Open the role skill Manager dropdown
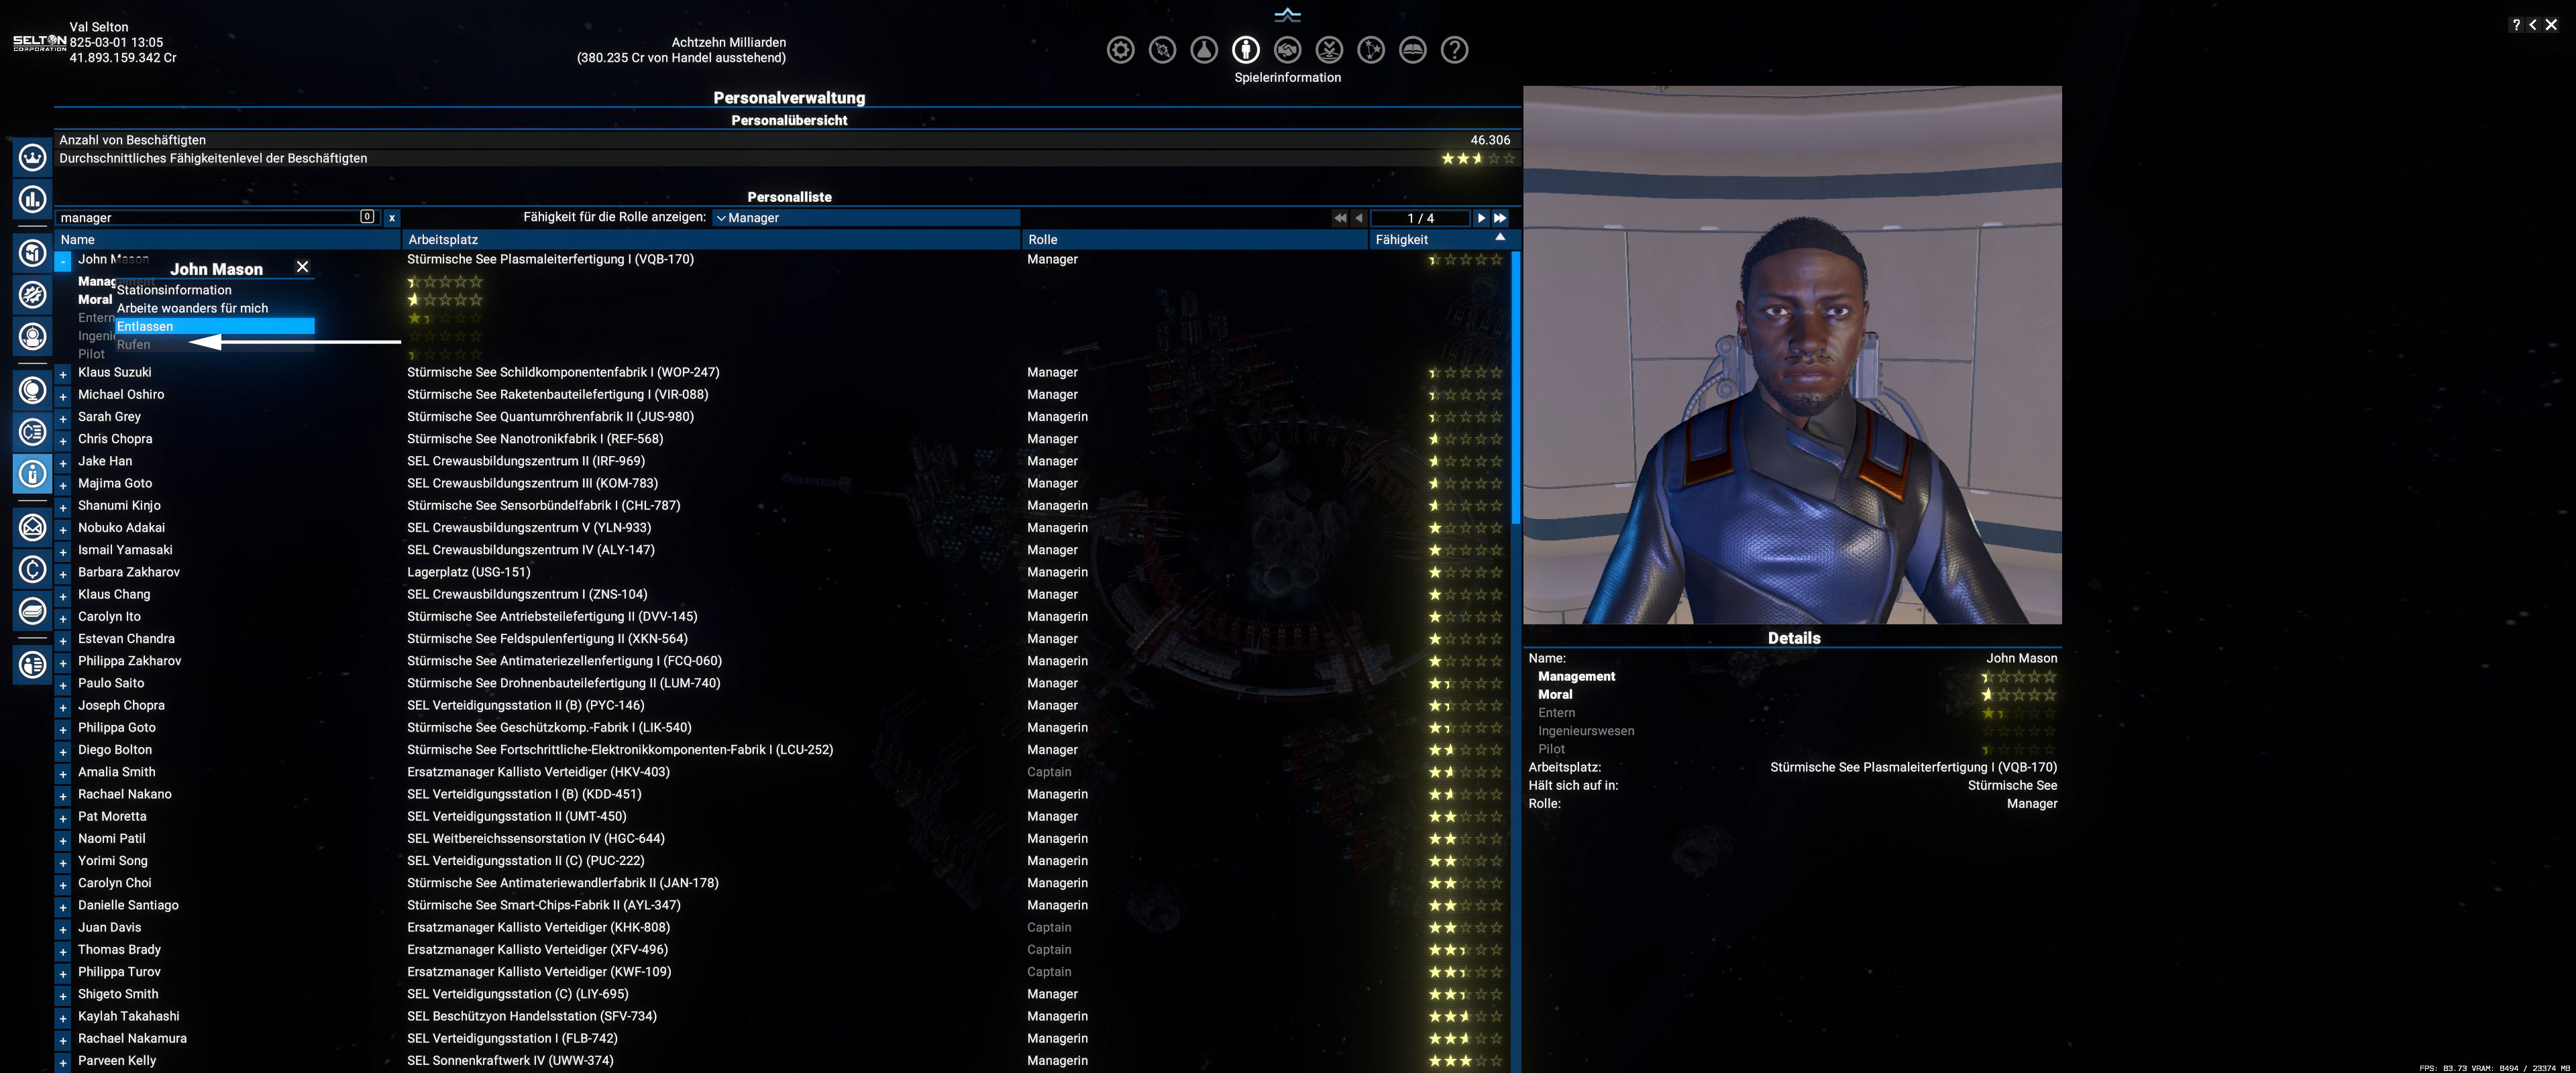This screenshot has width=2576, height=1073. pyautogui.click(x=865, y=218)
